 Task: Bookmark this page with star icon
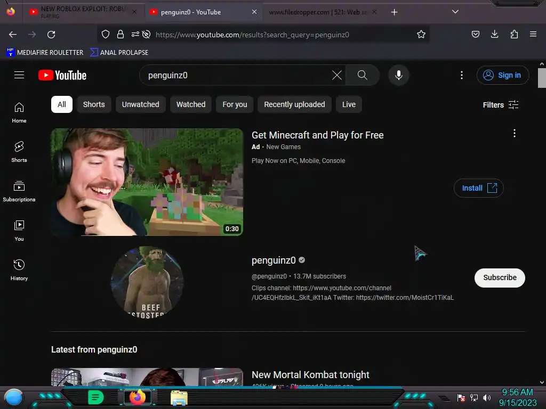pos(421,34)
